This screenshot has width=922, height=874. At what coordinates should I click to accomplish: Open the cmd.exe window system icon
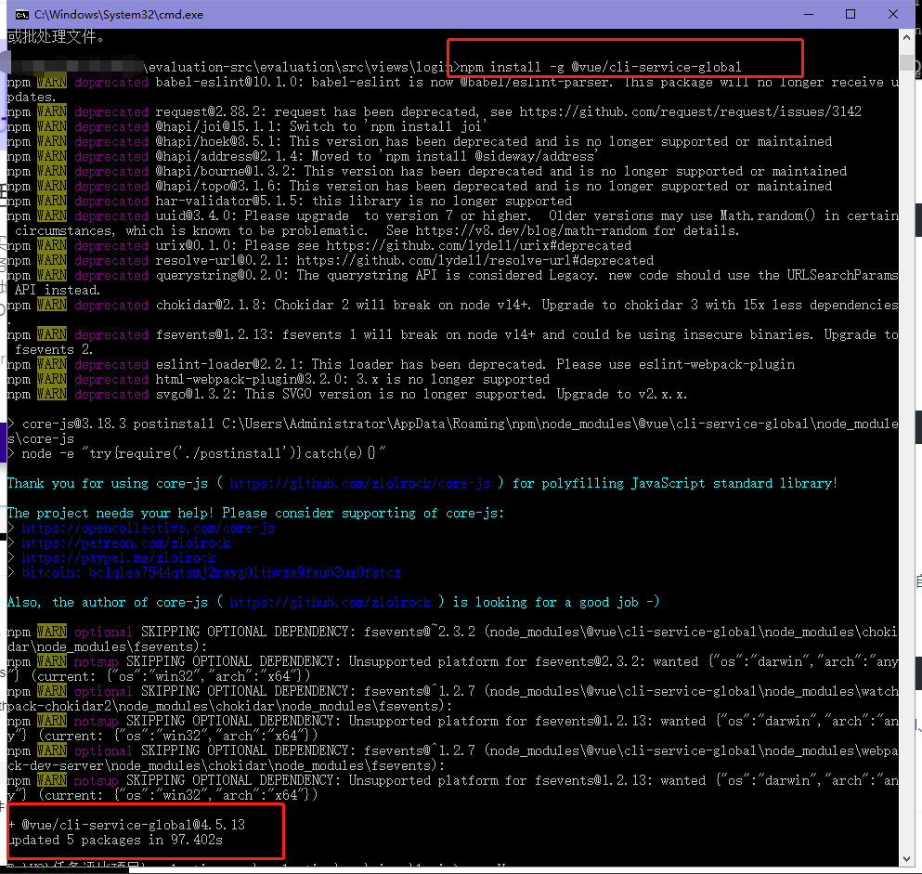pyautogui.click(x=21, y=15)
